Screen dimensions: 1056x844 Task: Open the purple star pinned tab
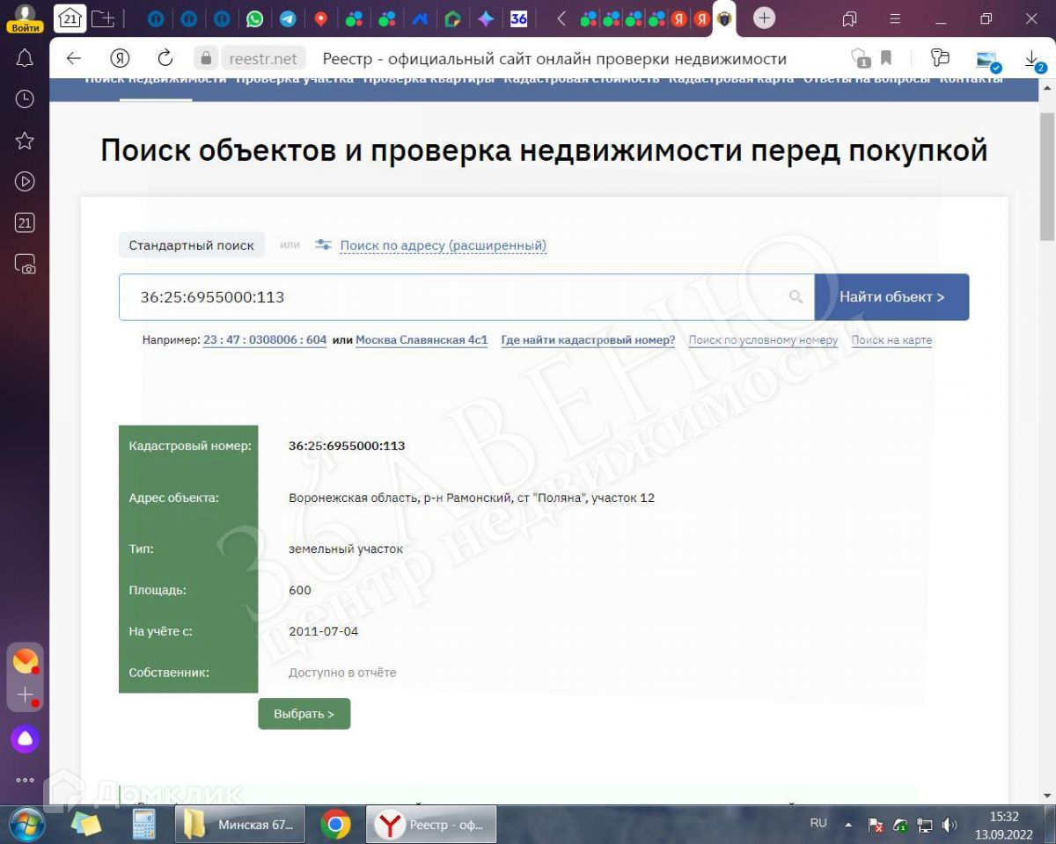tap(486, 18)
